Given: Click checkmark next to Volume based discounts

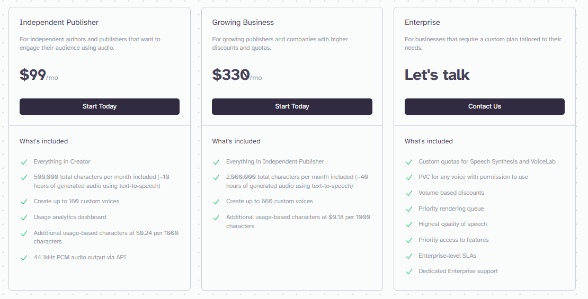Looking at the screenshot, I should [x=408, y=193].
